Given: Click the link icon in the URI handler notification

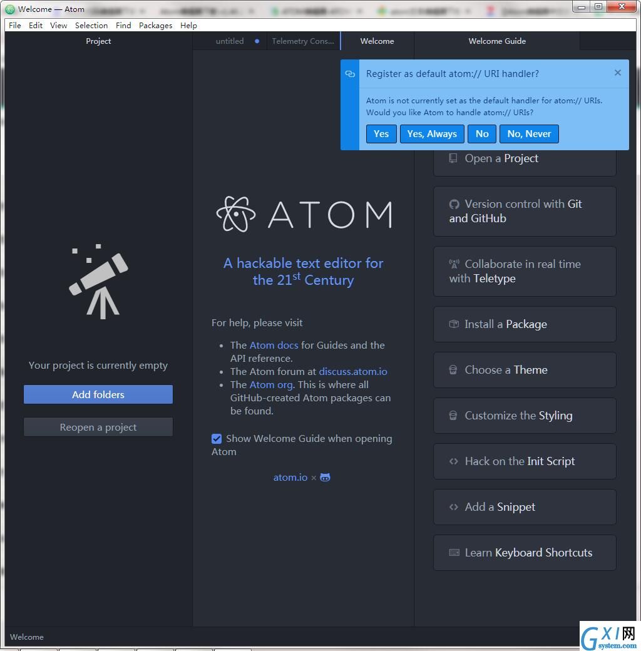Looking at the screenshot, I should point(350,74).
